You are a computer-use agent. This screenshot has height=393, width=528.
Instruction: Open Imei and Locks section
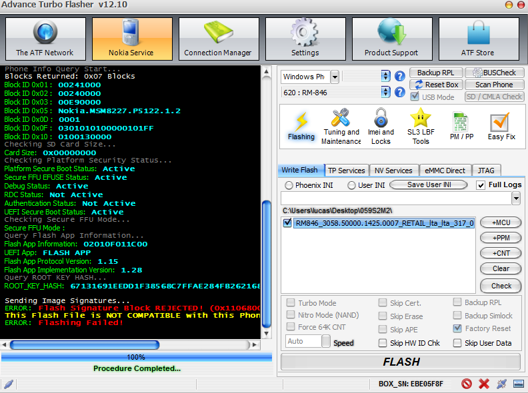381,127
